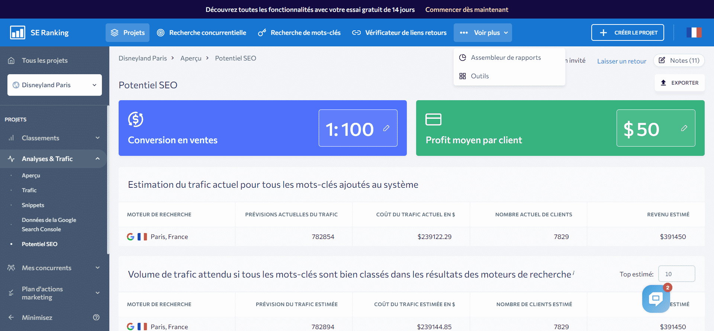The height and width of the screenshot is (331, 714).
Task: Click the Exporter button
Action: pyautogui.click(x=679, y=83)
